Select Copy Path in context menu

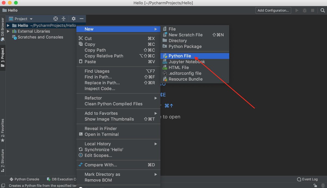[118, 50]
